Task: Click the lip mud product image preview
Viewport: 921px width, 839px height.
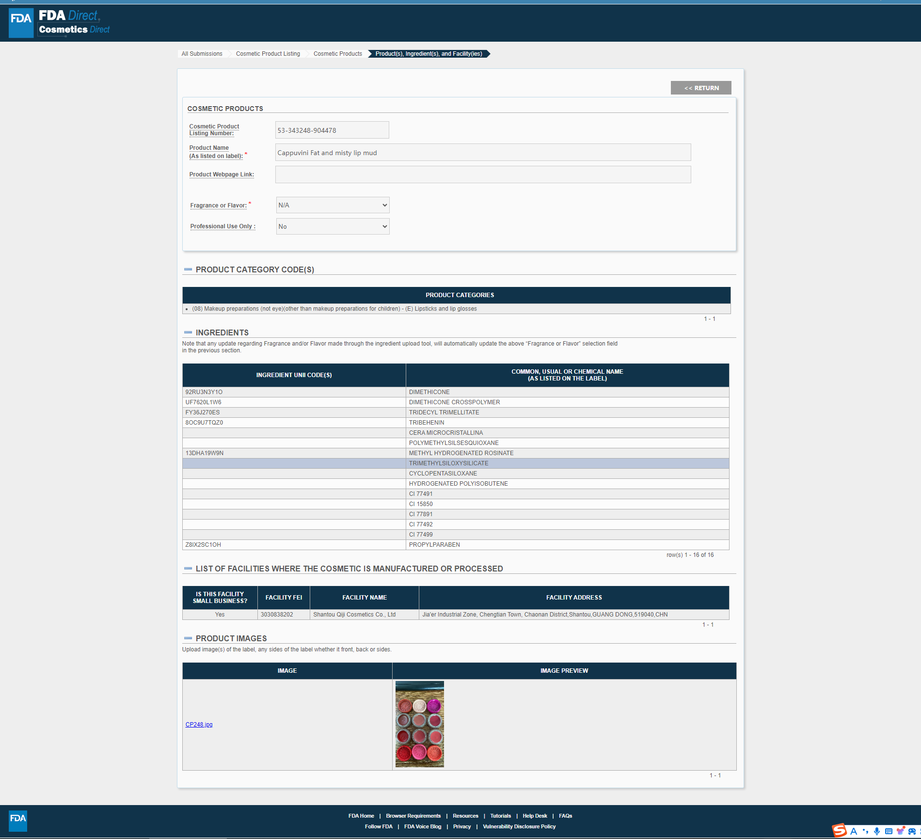Action: (x=419, y=724)
